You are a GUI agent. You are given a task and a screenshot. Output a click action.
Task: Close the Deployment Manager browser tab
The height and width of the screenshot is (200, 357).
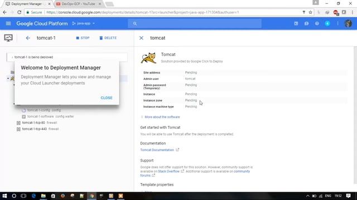49,4
